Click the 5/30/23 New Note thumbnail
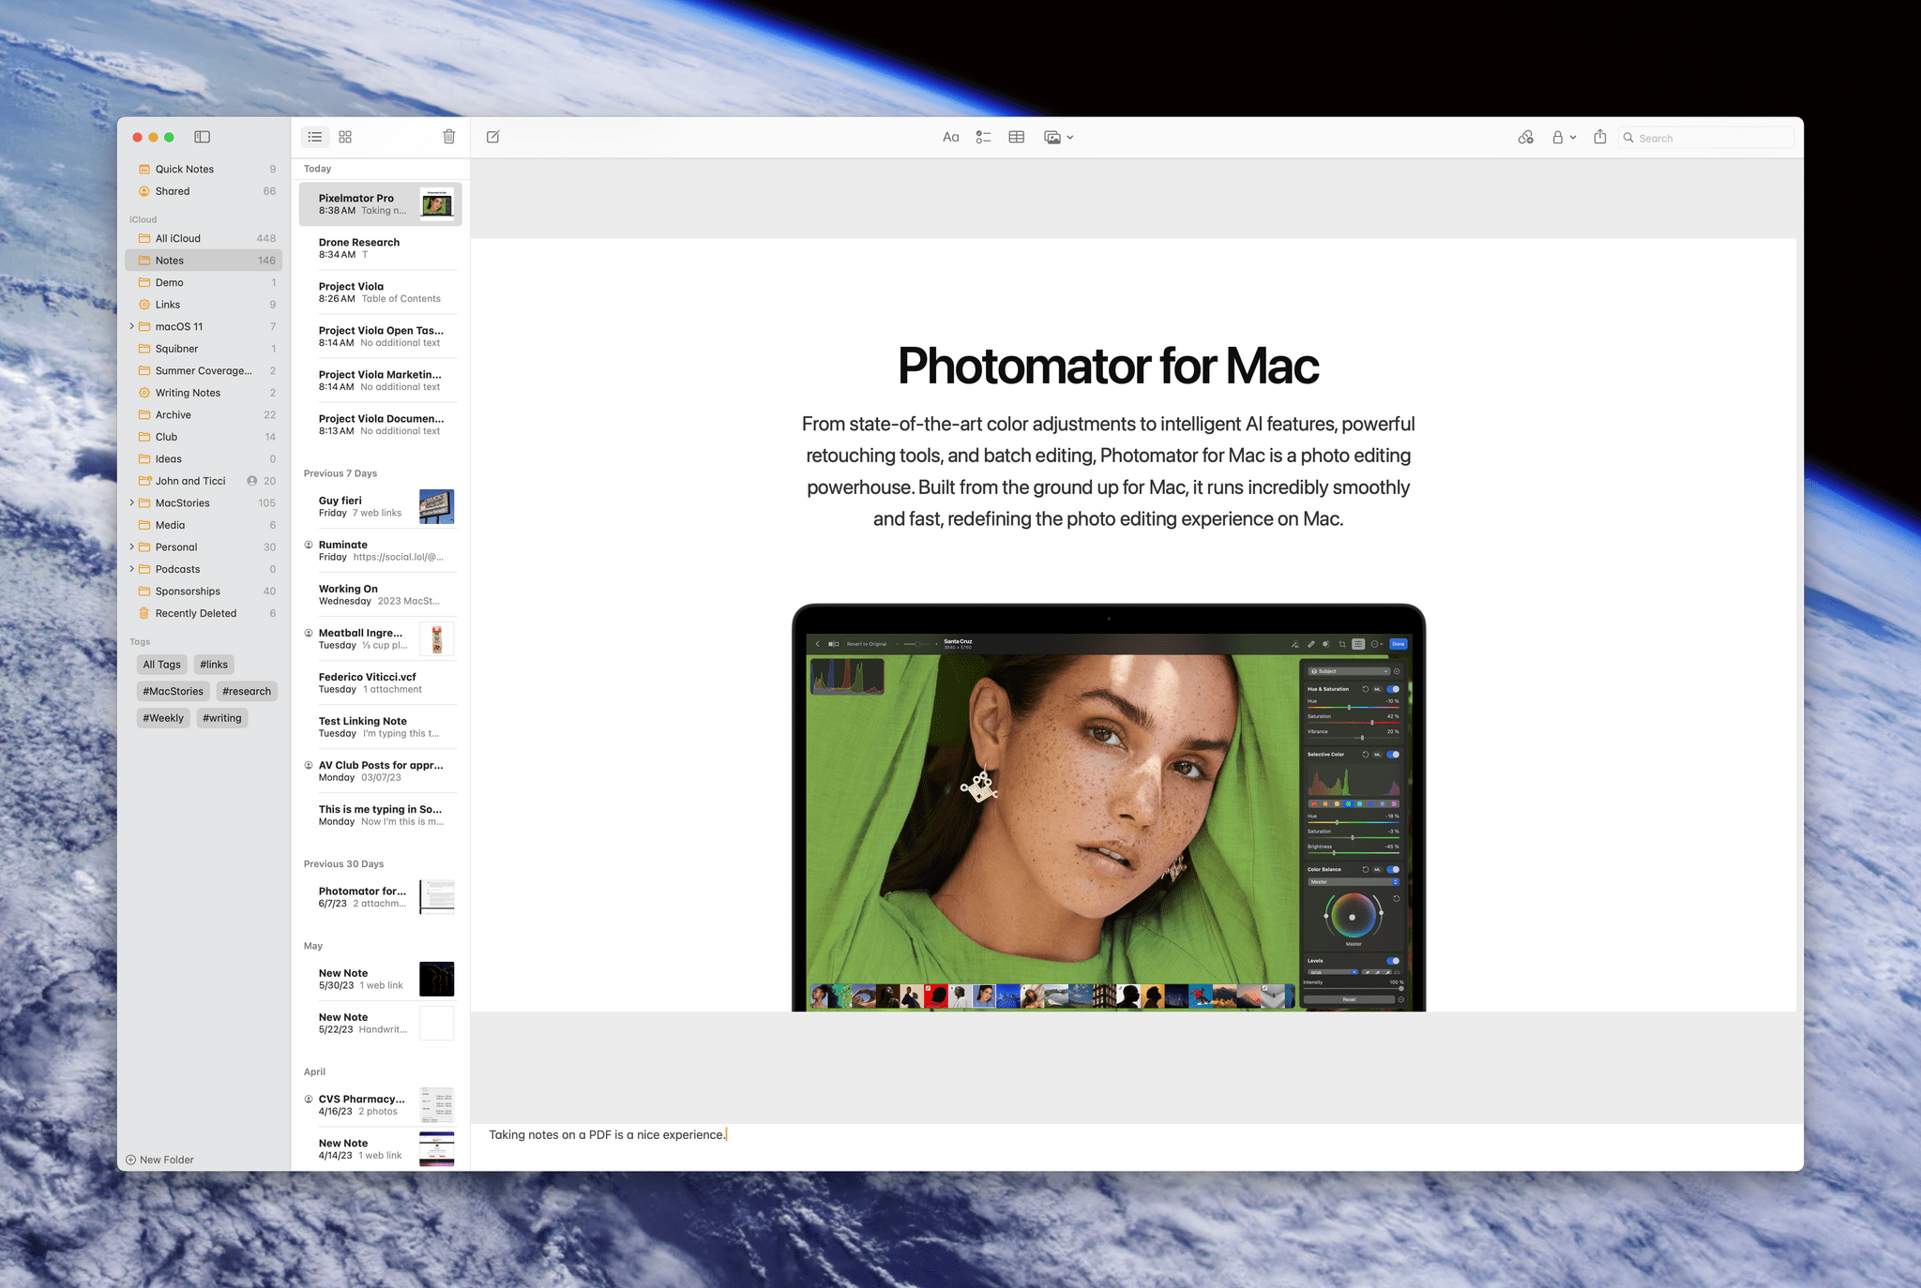Screen dimensions: 1921x1288 [437, 979]
